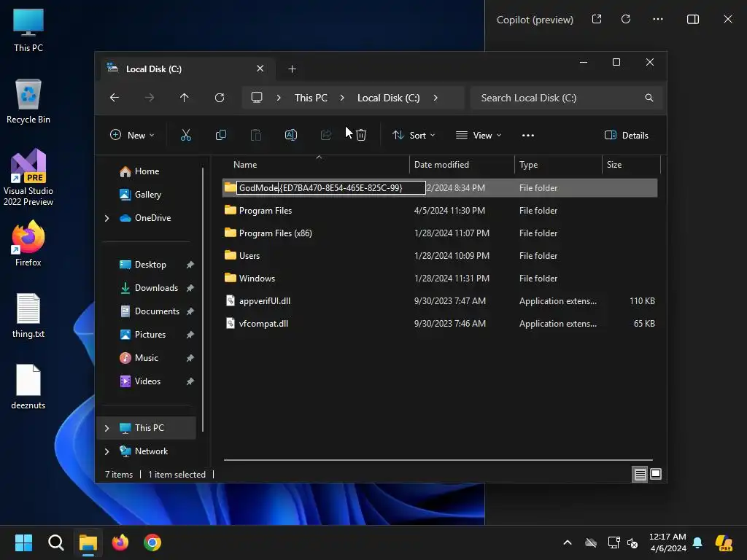Open pinned Pictures folder
This screenshot has width=747, height=560.
[150, 335]
